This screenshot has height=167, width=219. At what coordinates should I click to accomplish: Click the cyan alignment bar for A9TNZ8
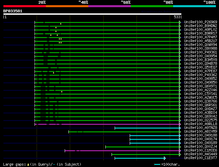coord(147,128)
